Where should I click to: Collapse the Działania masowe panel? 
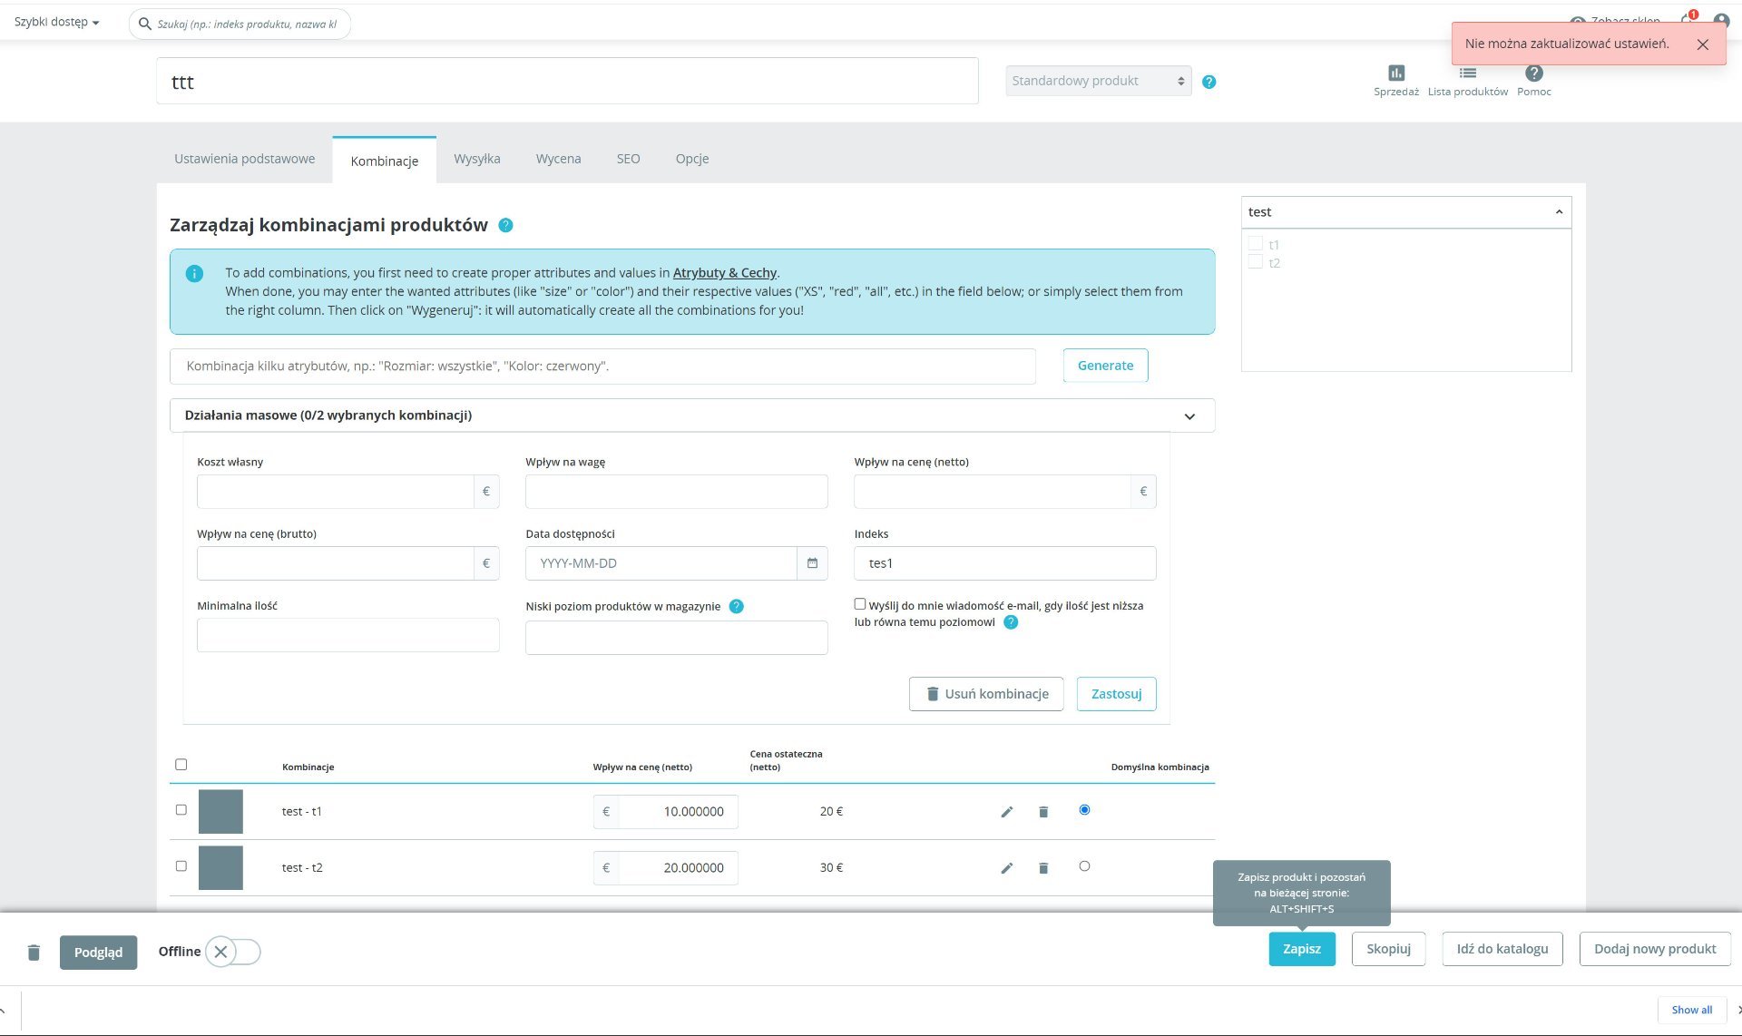(x=1189, y=416)
